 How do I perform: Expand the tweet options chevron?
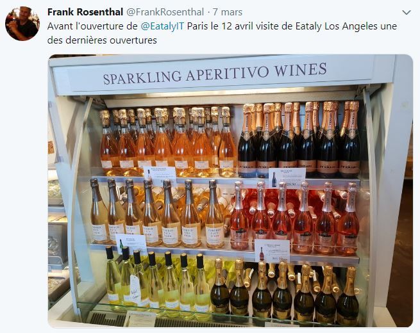407,12
